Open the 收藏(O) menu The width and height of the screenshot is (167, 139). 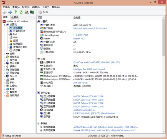[36, 7]
